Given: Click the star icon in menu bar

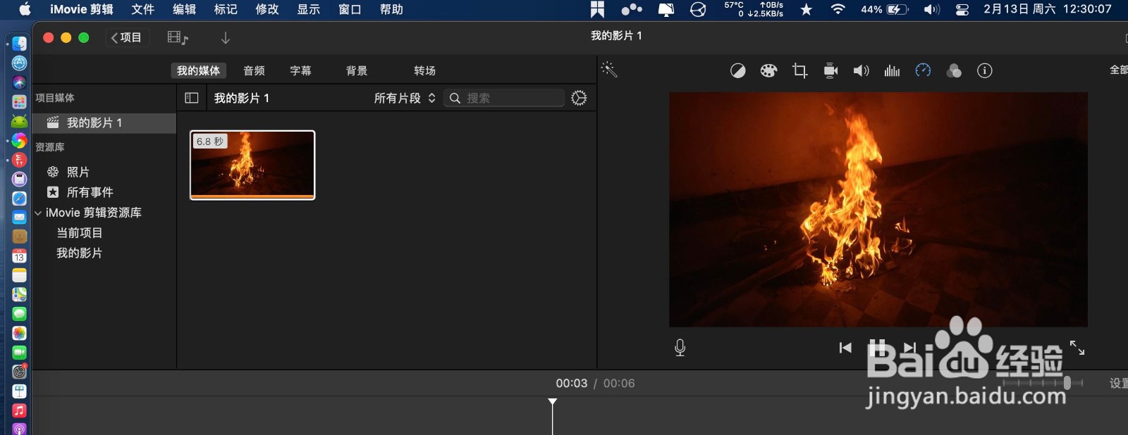Looking at the screenshot, I should pyautogui.click(x=807, y=9).
